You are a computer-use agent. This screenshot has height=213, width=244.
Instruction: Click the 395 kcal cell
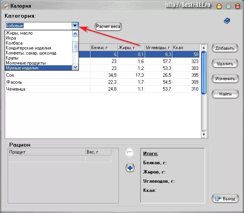pyautogui.click(x=186, y=75)
